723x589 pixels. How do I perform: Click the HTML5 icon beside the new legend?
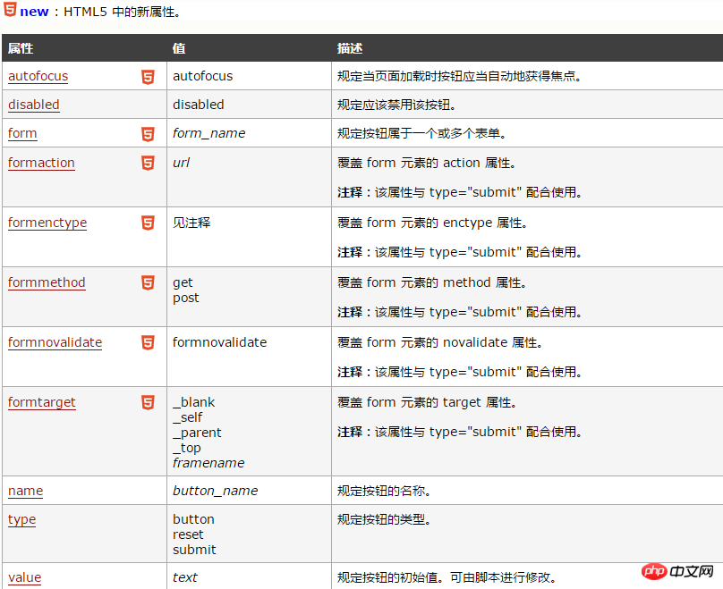click(x=10, y=9)
